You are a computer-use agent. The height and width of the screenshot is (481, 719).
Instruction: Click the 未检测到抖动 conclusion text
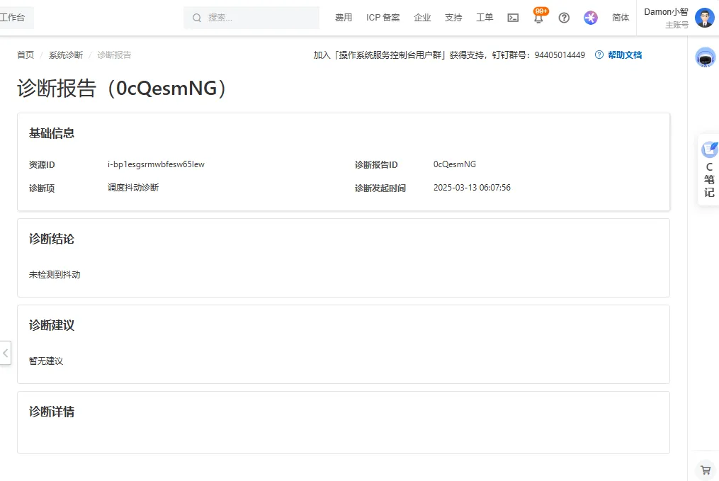[55, 275]
